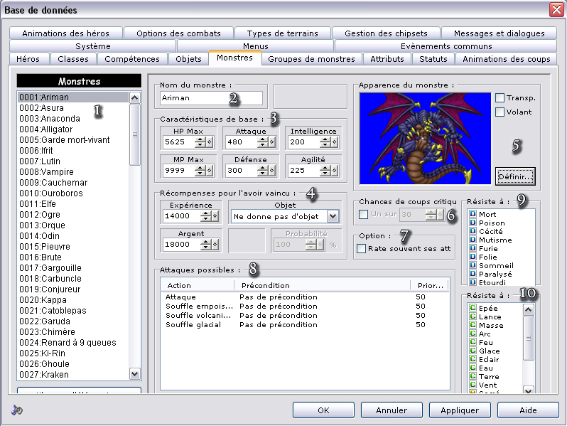Click the D rank icon beside Mort

(x=472, y=214)
